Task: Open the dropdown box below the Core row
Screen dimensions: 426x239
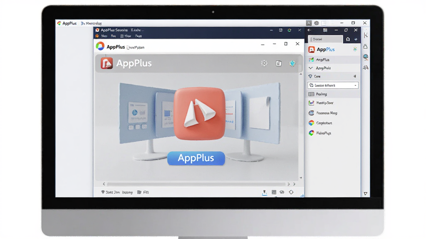Action: coord(333,85)
